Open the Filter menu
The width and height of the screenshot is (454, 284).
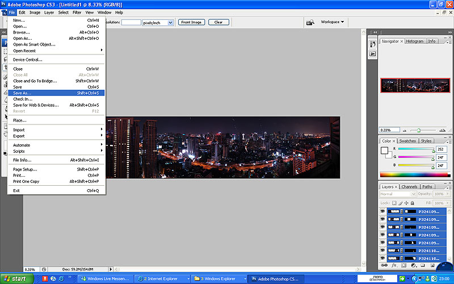(77, 12)
